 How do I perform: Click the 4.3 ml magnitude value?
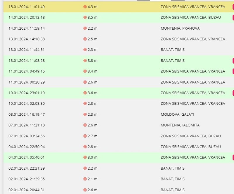93,7
